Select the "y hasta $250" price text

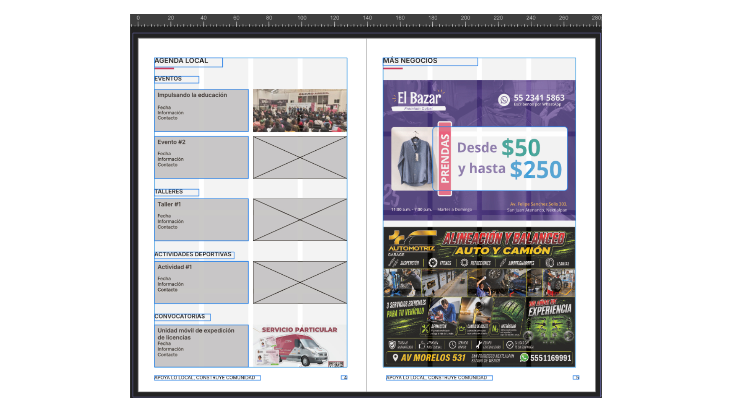[510, 170]
